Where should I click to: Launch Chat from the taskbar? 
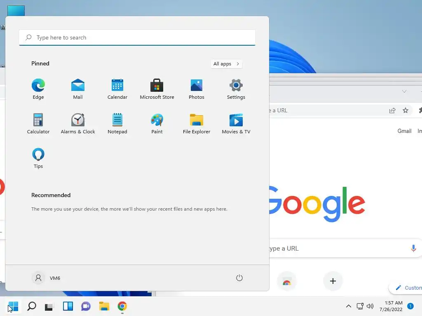click(86, 306)
